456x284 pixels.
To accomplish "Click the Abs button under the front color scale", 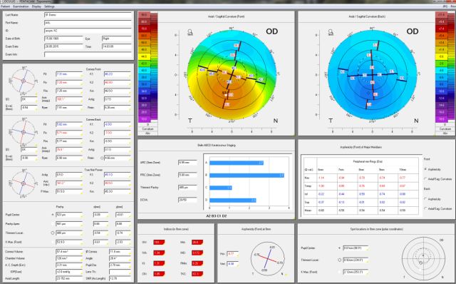I will coord(147,133).
